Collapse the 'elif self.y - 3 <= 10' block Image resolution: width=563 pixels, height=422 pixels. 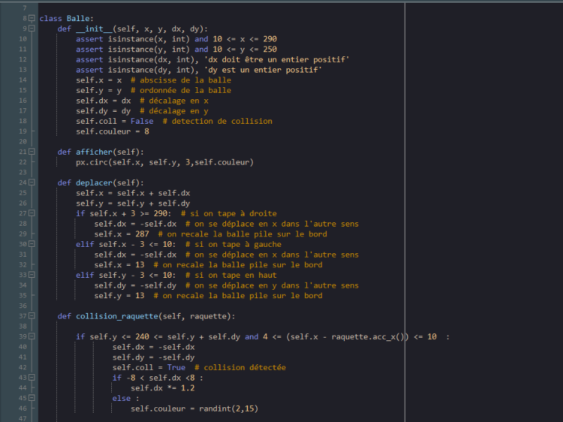pyautogui.click(x=32, y=275)
